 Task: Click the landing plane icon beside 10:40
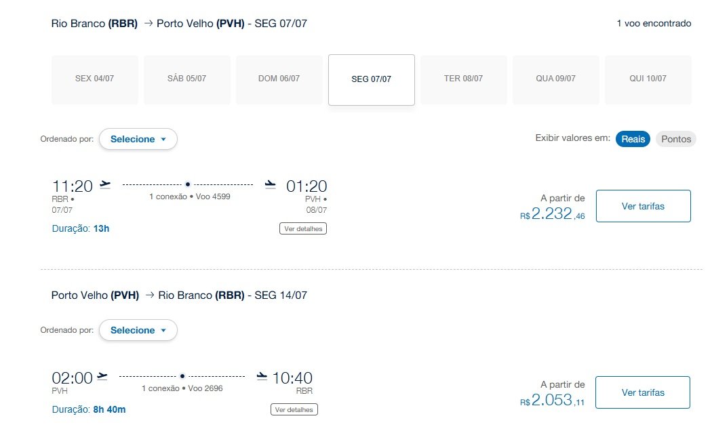262,376
